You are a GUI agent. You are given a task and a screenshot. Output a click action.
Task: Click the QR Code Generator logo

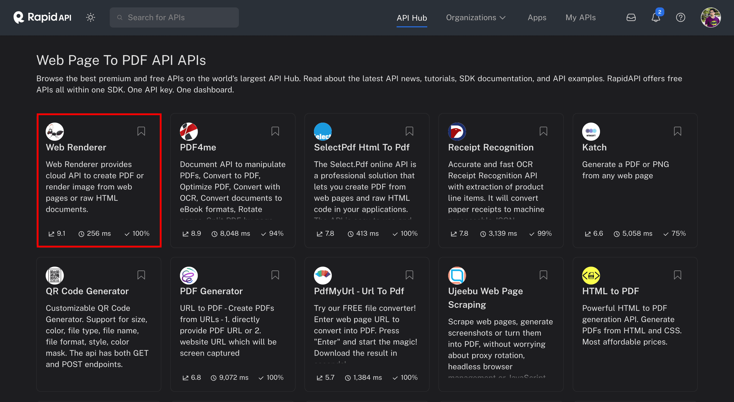[x=55, y=275]
